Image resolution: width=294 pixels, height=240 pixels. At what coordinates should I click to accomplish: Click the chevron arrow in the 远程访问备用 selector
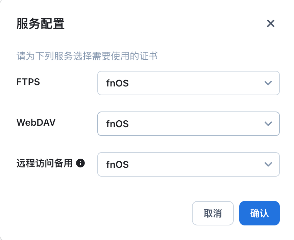coord(268,164)
